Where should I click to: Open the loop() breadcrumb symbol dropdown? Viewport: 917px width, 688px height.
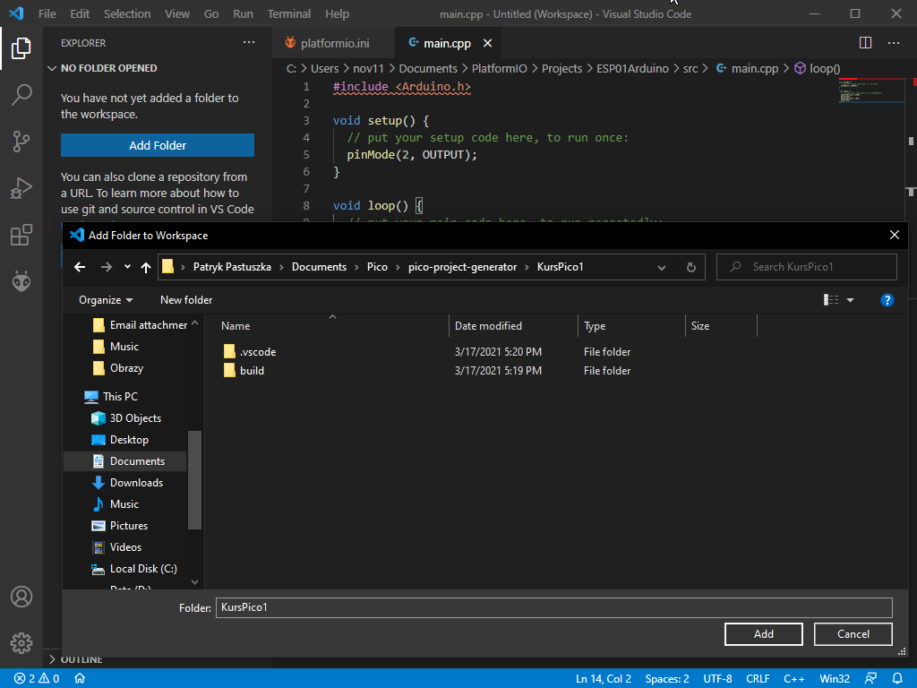tap(818, 68)
